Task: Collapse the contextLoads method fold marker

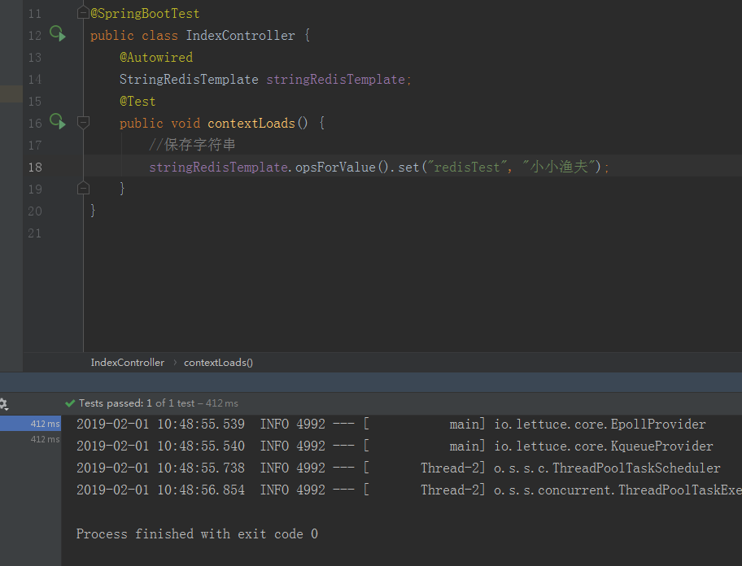Action: pyautogui.click(x=83, y=123)
